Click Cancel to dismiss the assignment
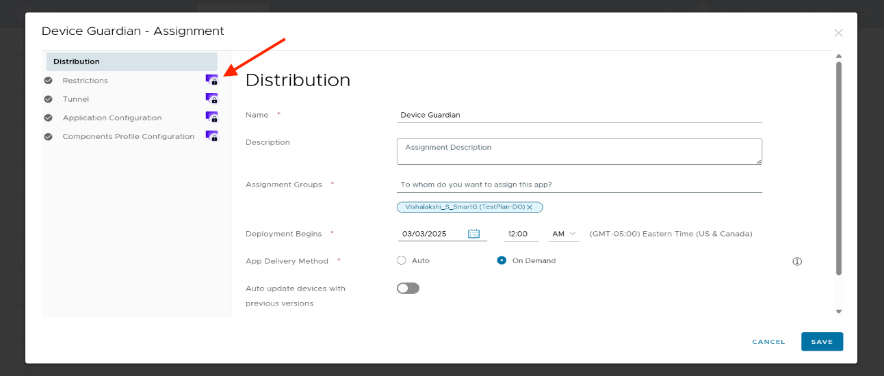 tap(768, 342)
